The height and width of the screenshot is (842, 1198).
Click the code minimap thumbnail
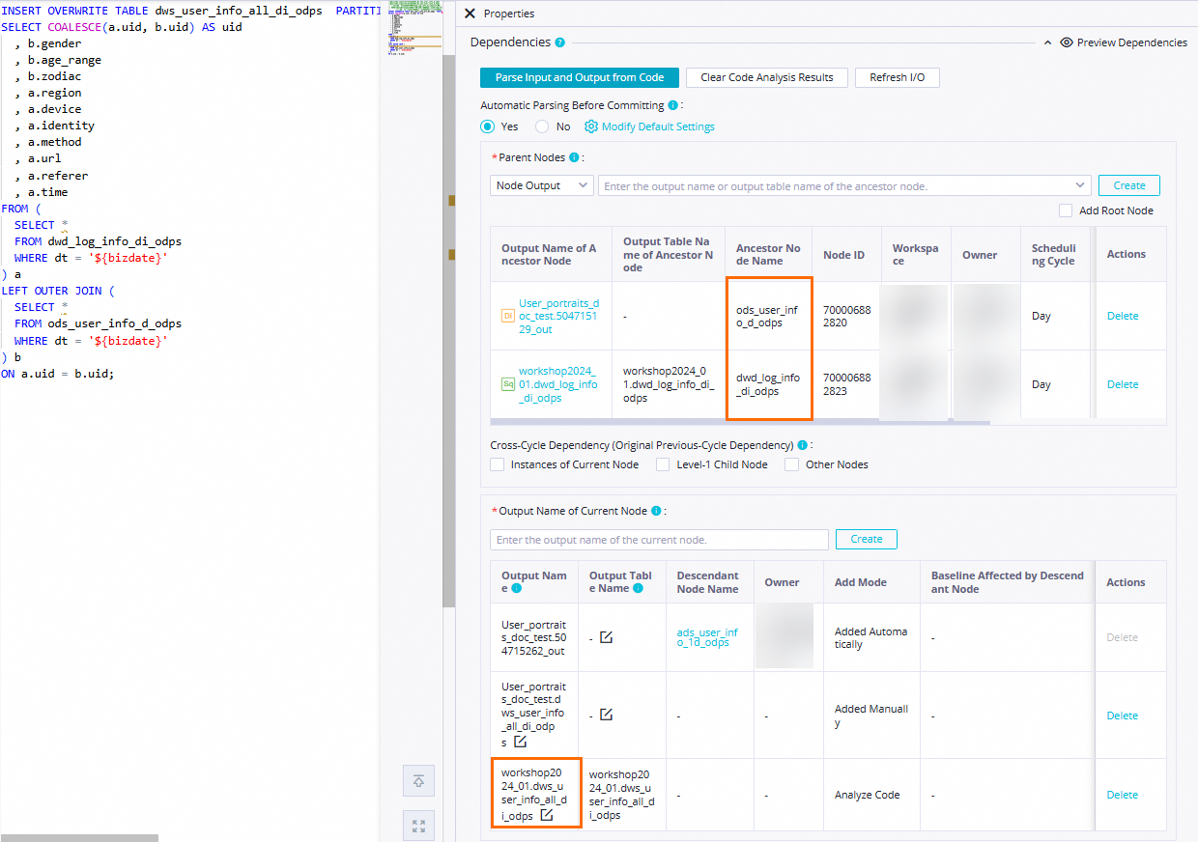click(x=413, y=30)
